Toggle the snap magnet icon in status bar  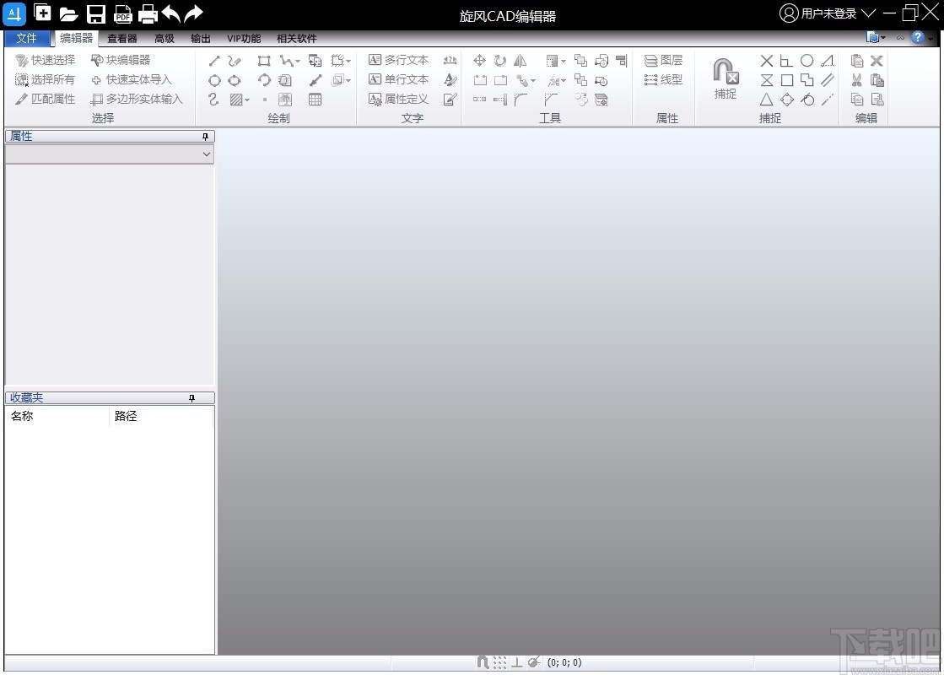click(483, 662)
